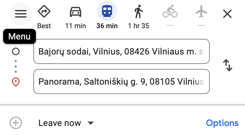The width and height of the screenshot is (245, 136).
Task: Click the origin circle marker icon
Action: click(16, 51)
